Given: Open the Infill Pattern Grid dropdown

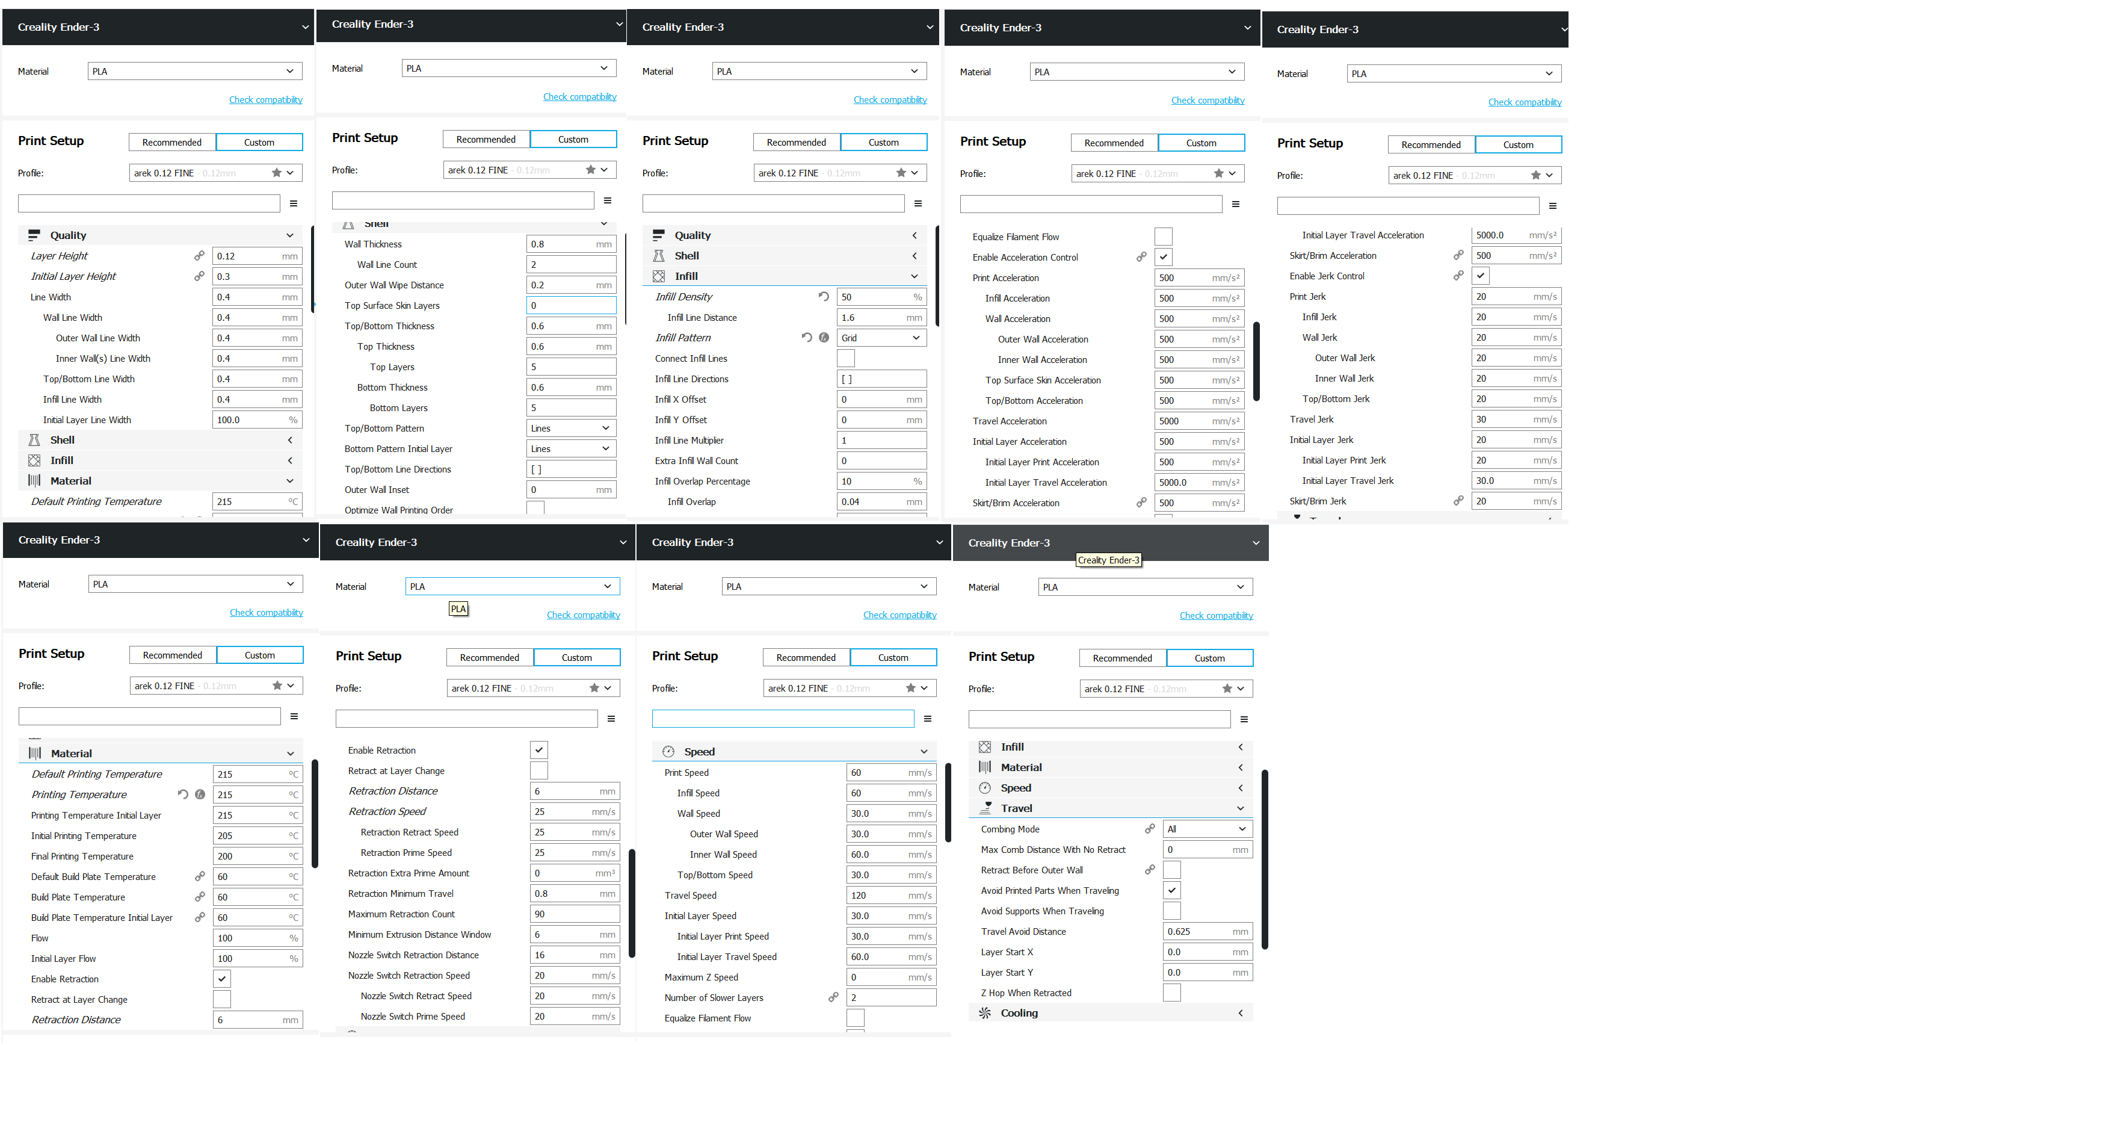Looking at the screenshot, I should [x=882, y=337].
